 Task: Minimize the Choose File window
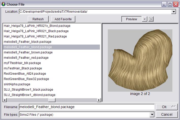164,4
